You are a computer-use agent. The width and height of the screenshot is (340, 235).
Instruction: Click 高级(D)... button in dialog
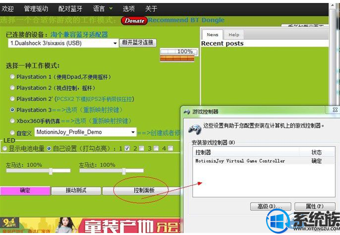click(x=271, y=206)
